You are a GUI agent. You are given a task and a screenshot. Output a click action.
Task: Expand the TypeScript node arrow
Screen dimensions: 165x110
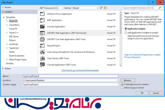point(7,48)
